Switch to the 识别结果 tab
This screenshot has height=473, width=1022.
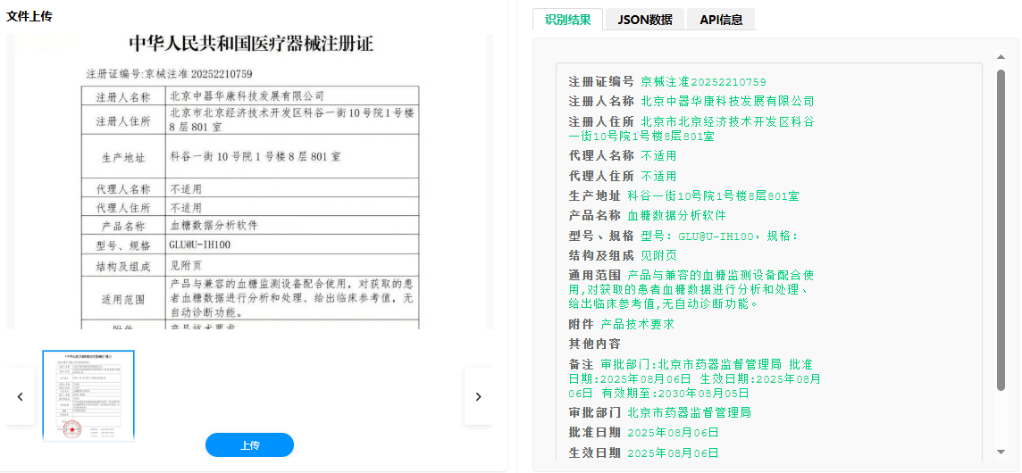coord(567,19)
